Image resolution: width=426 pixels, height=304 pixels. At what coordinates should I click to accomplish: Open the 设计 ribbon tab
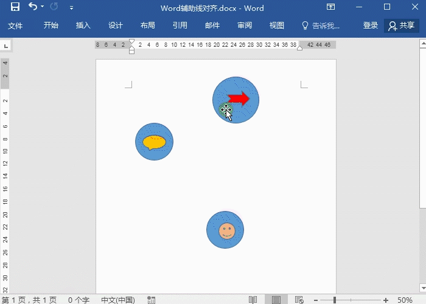(116, 26)
